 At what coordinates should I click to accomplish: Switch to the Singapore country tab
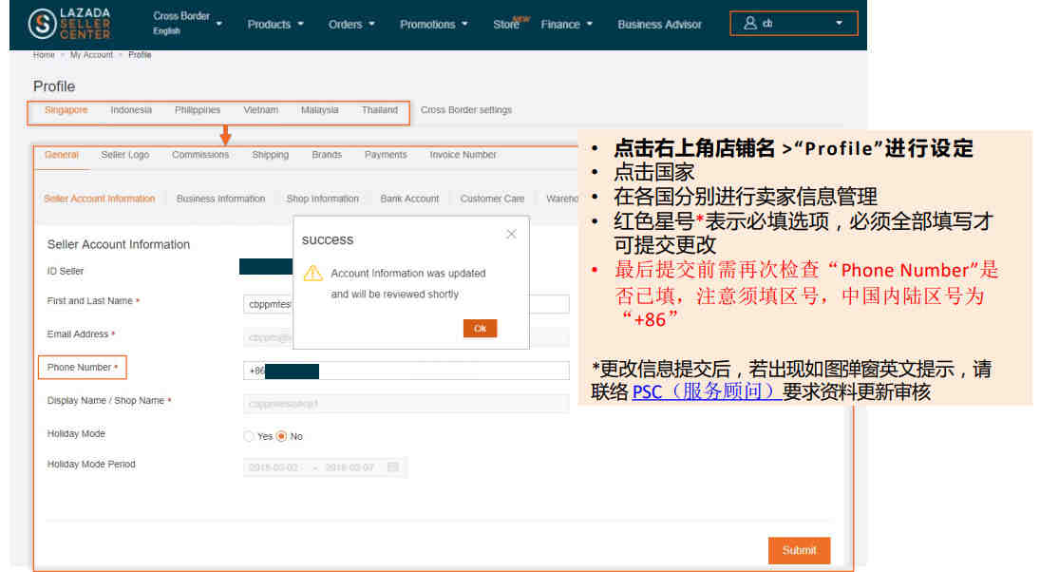(x=66, y=110)
